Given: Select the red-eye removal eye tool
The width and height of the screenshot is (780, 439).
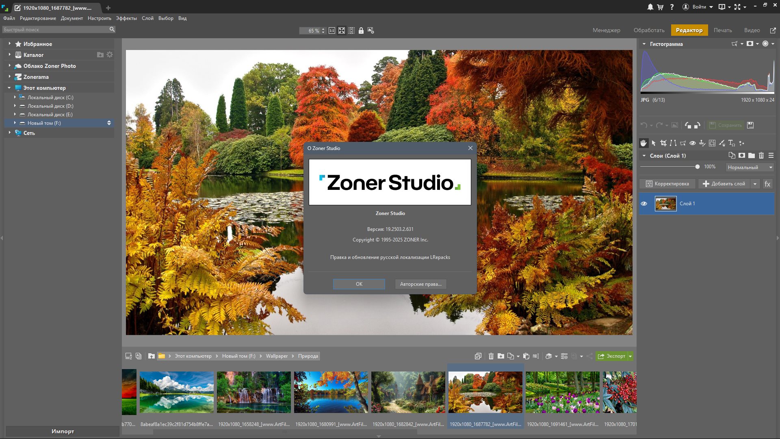Looking at the screenshot, I should [x=693, y=143].
